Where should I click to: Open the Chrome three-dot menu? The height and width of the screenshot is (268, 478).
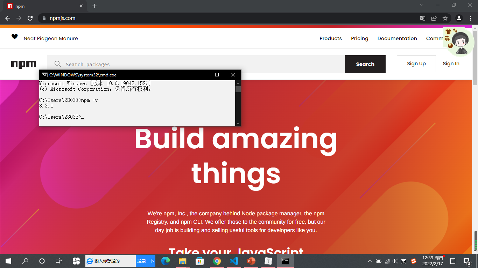click(470, 18)
